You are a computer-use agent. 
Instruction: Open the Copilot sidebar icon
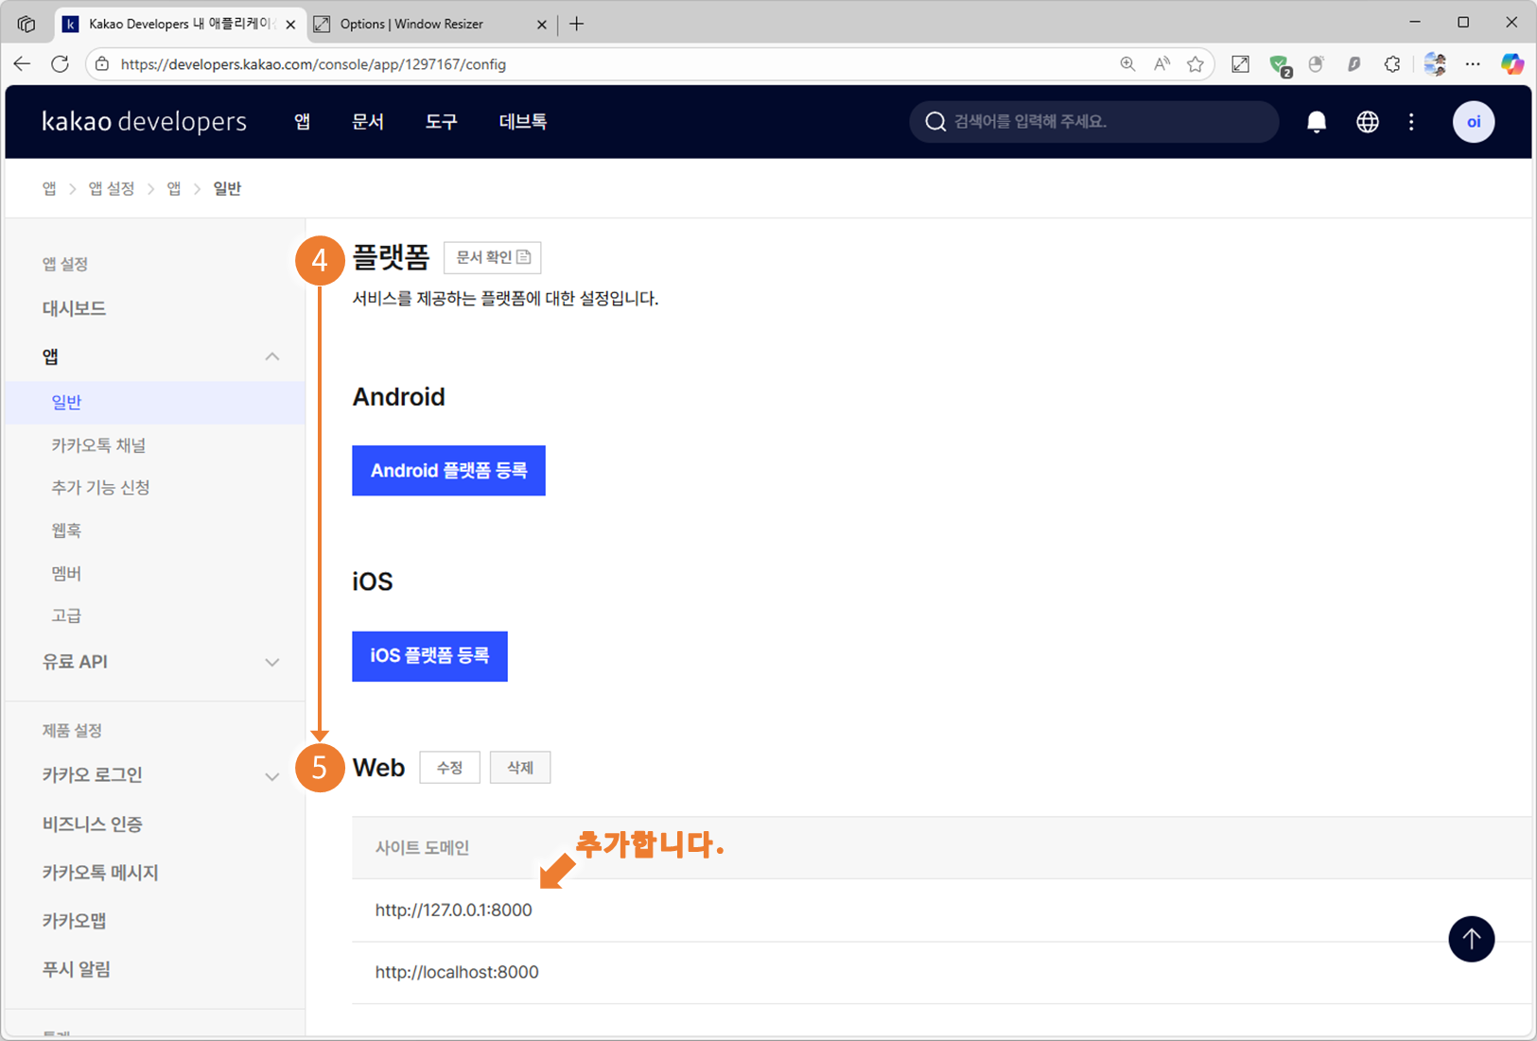pos(1512,64)
